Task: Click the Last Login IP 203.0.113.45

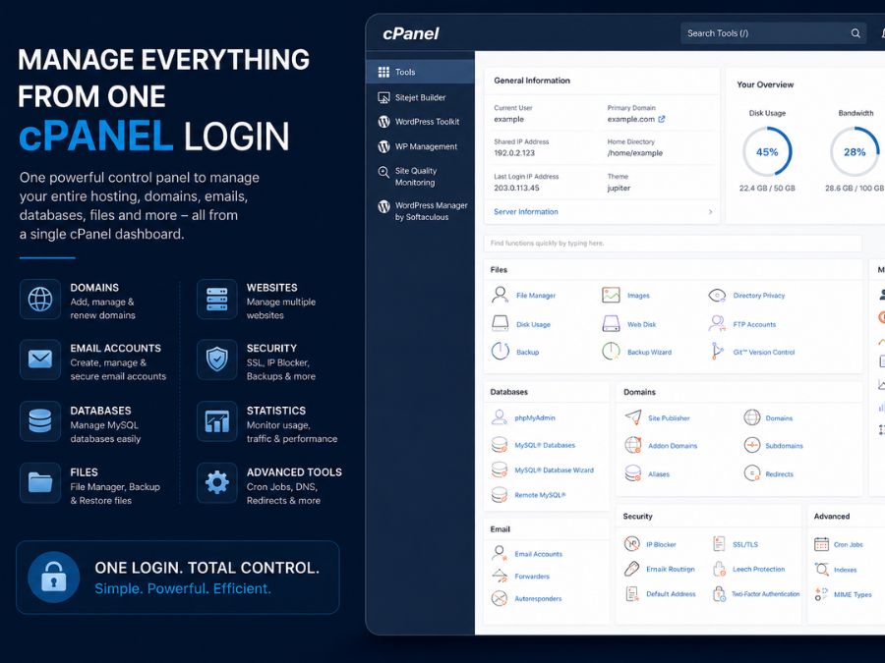Action: (x=516, y=188)
